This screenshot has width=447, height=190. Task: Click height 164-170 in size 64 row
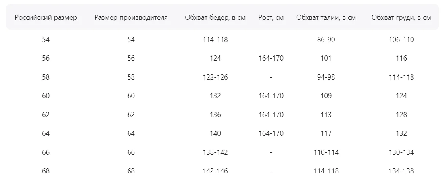click(x=271, y=133)
